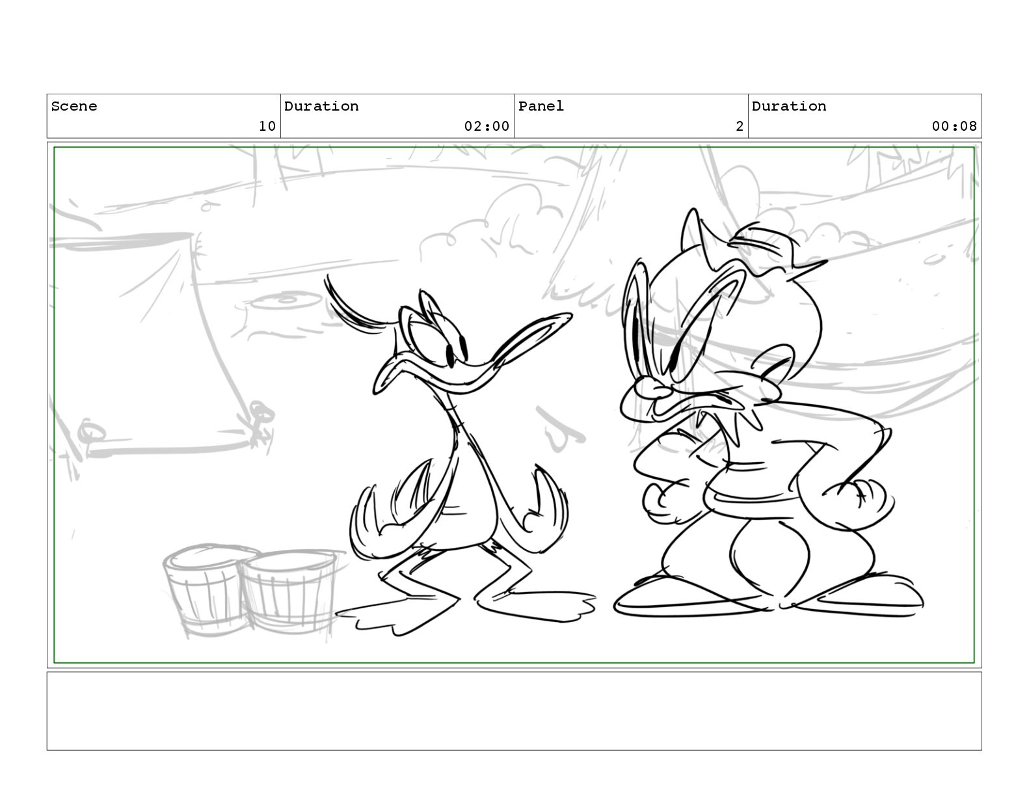Click the empty notes box below the panel
1029x797 pixels.
[514, 711]
